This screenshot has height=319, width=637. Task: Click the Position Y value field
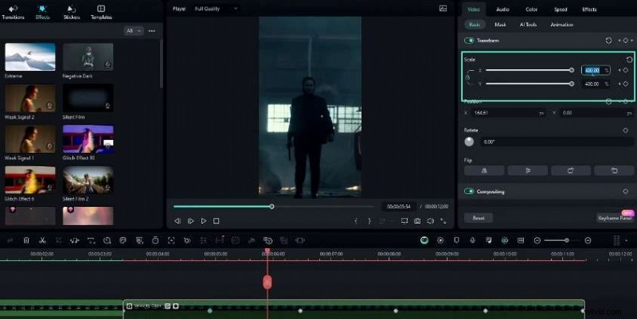[596, 113]
